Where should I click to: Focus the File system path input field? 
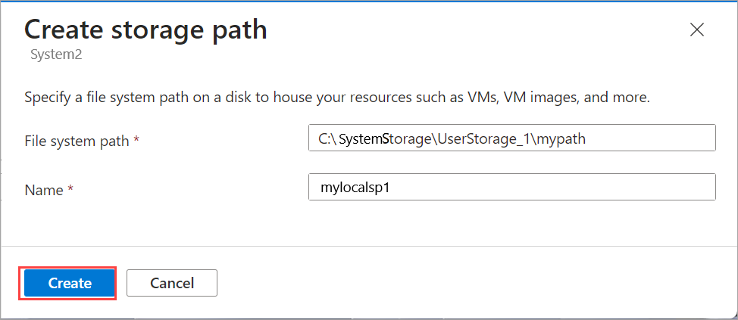(511, 139)
